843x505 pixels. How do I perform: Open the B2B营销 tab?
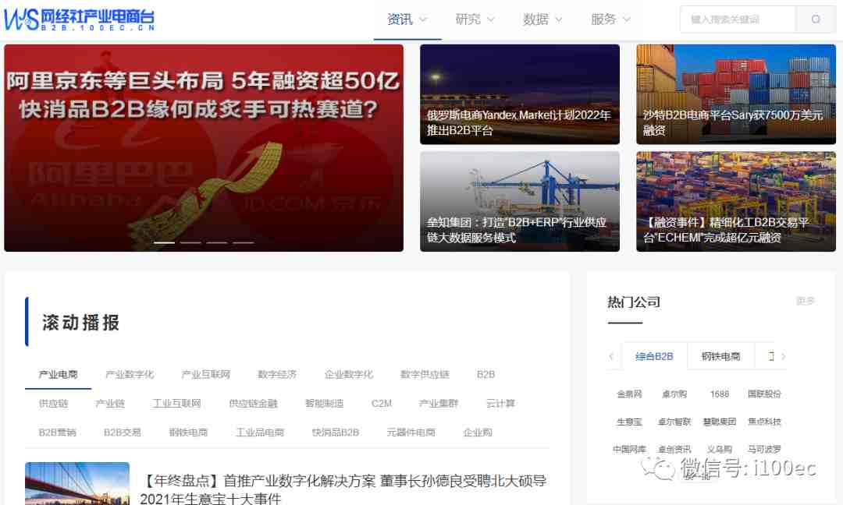point(58,432)
